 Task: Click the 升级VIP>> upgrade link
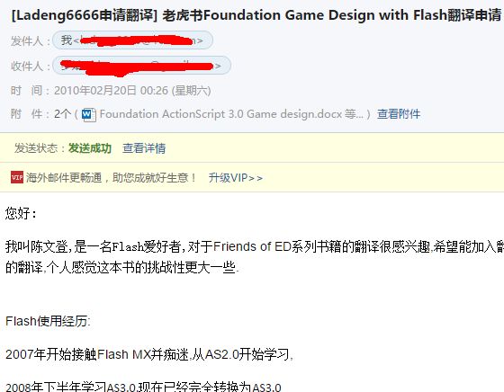pos(236,177)
